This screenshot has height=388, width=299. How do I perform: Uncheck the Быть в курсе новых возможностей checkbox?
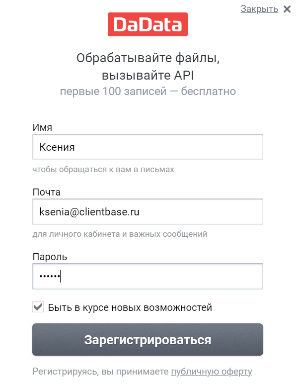pos(38,307)
